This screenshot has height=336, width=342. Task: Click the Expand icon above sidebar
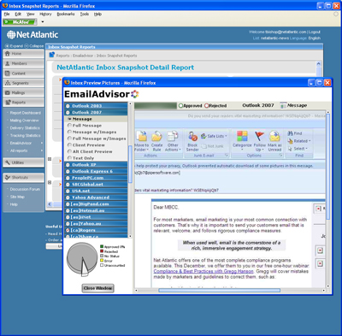pos(7,46)
